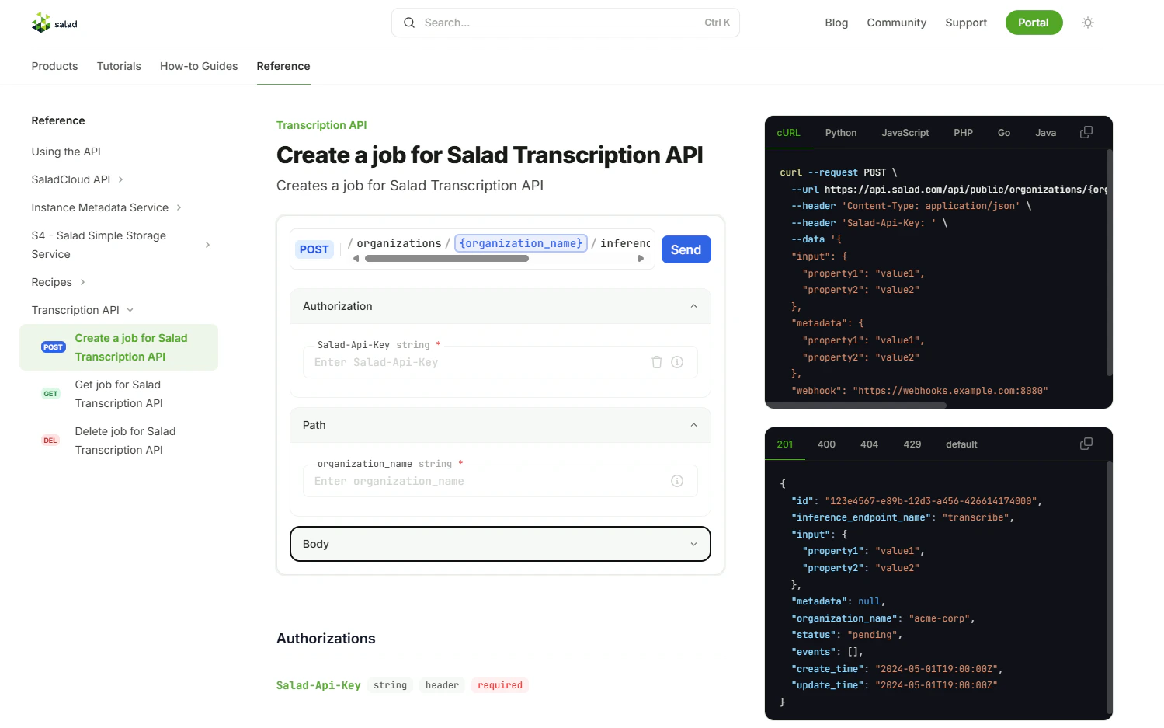
Task: Select the 201 response tab
Action: click(x=785, y=444)
